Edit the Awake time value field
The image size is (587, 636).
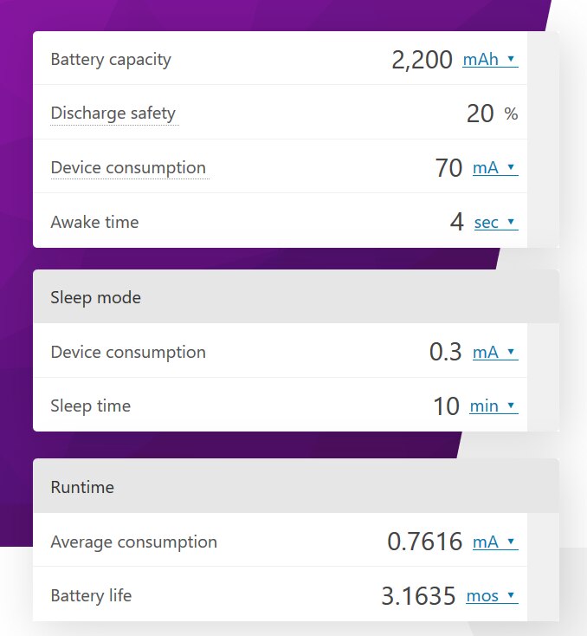(457, 223)
